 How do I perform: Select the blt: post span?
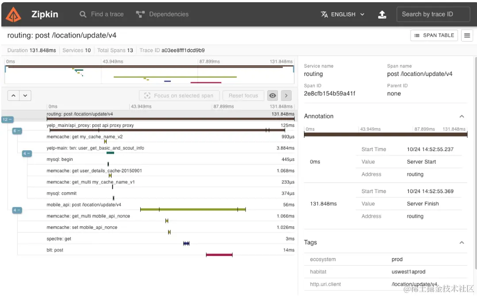[x=170, y=252]
